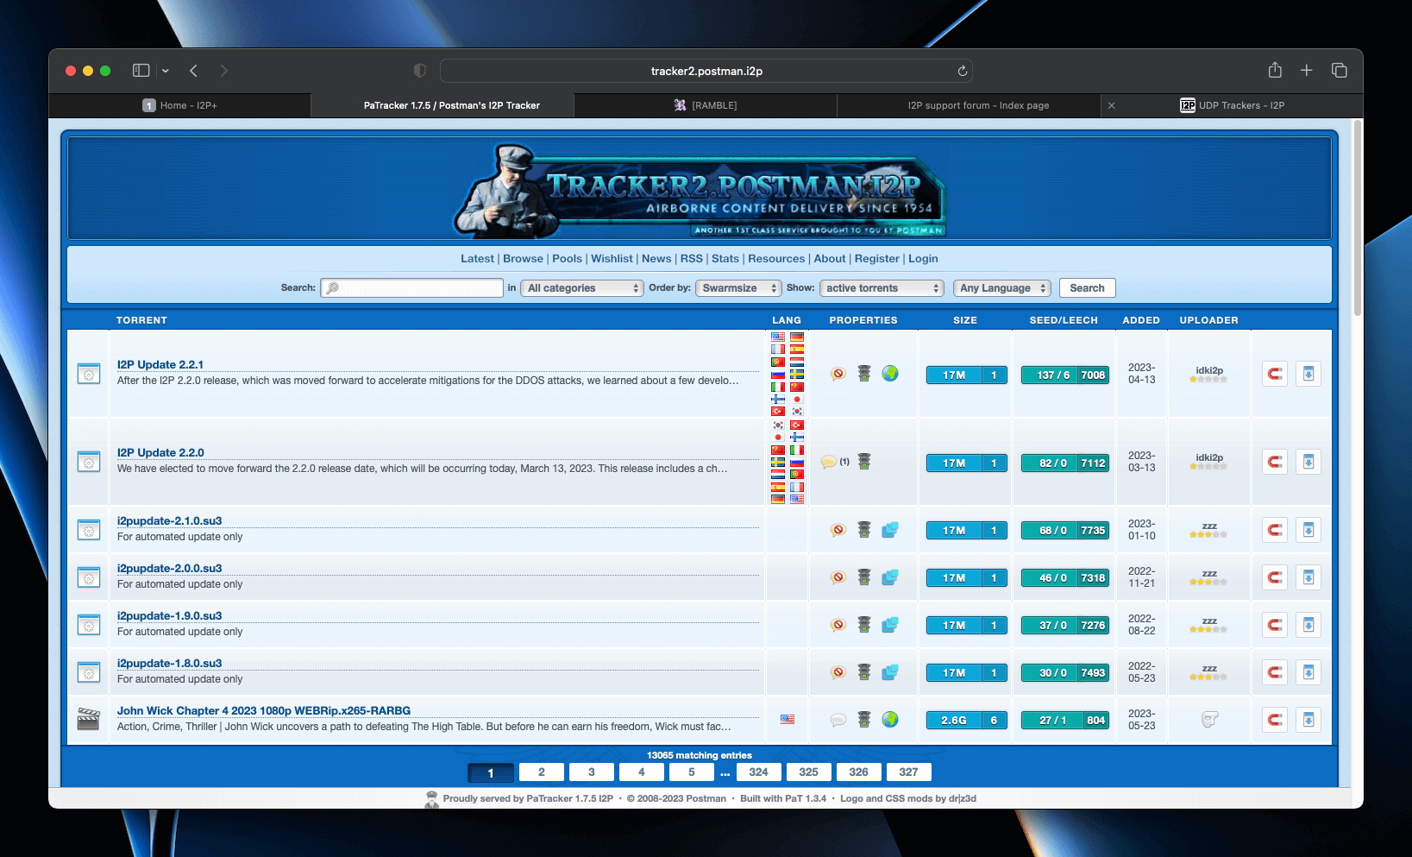Click the Login link

923,259
